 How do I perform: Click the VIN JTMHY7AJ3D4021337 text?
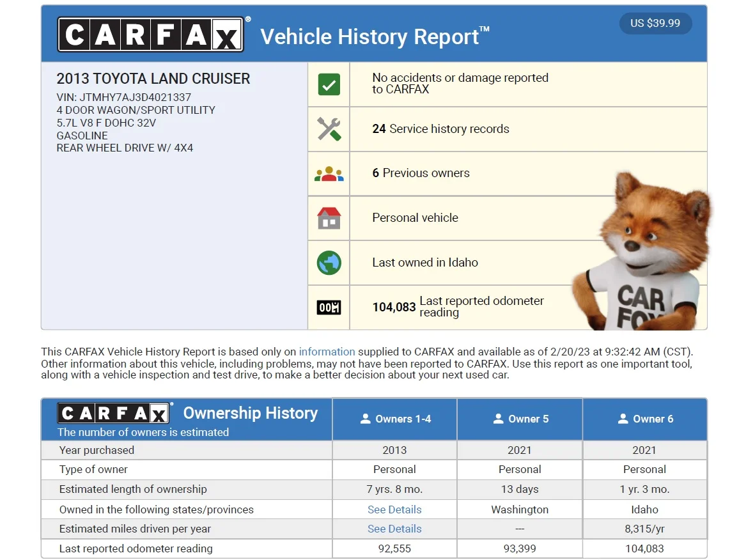point(124,98)
